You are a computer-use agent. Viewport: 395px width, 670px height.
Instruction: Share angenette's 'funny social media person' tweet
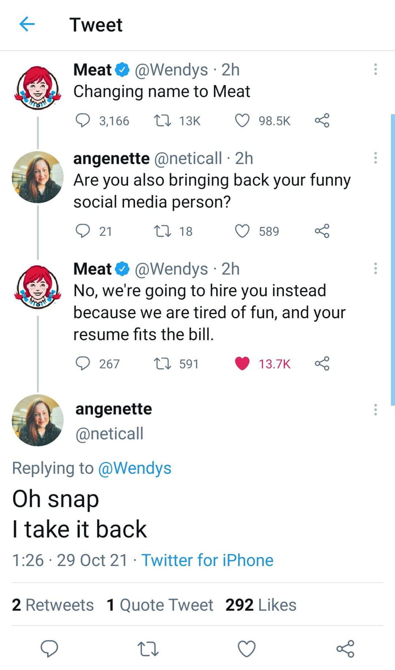[x=322, y=231]
